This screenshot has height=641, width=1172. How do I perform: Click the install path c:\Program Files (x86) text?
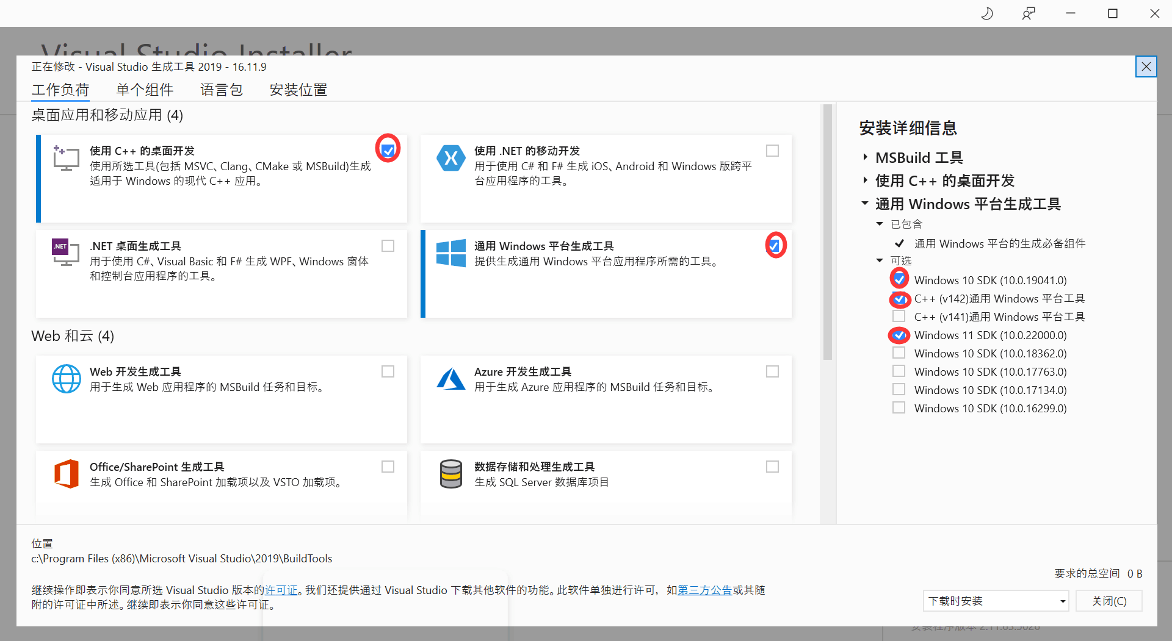tap(182, 558)
